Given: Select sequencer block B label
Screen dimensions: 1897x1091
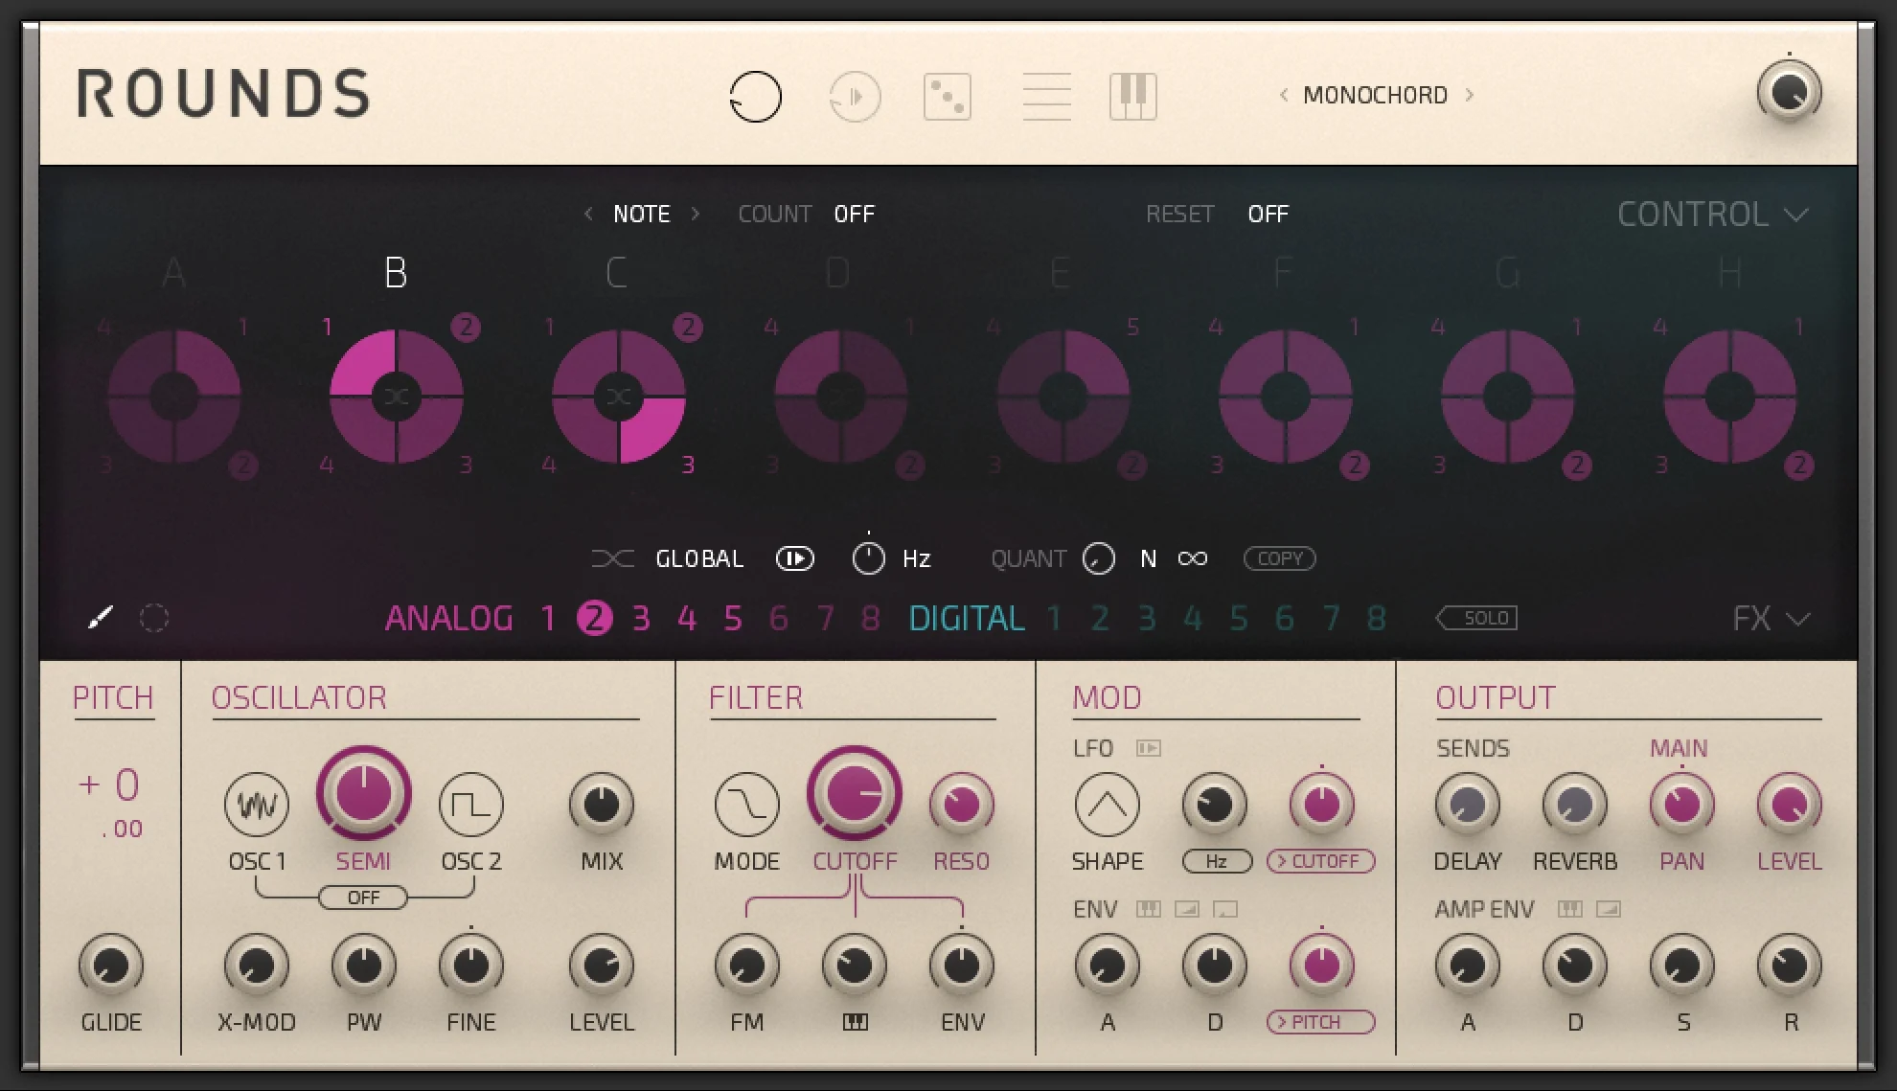Looking at the screenshot, I should [x=396, y=273].
